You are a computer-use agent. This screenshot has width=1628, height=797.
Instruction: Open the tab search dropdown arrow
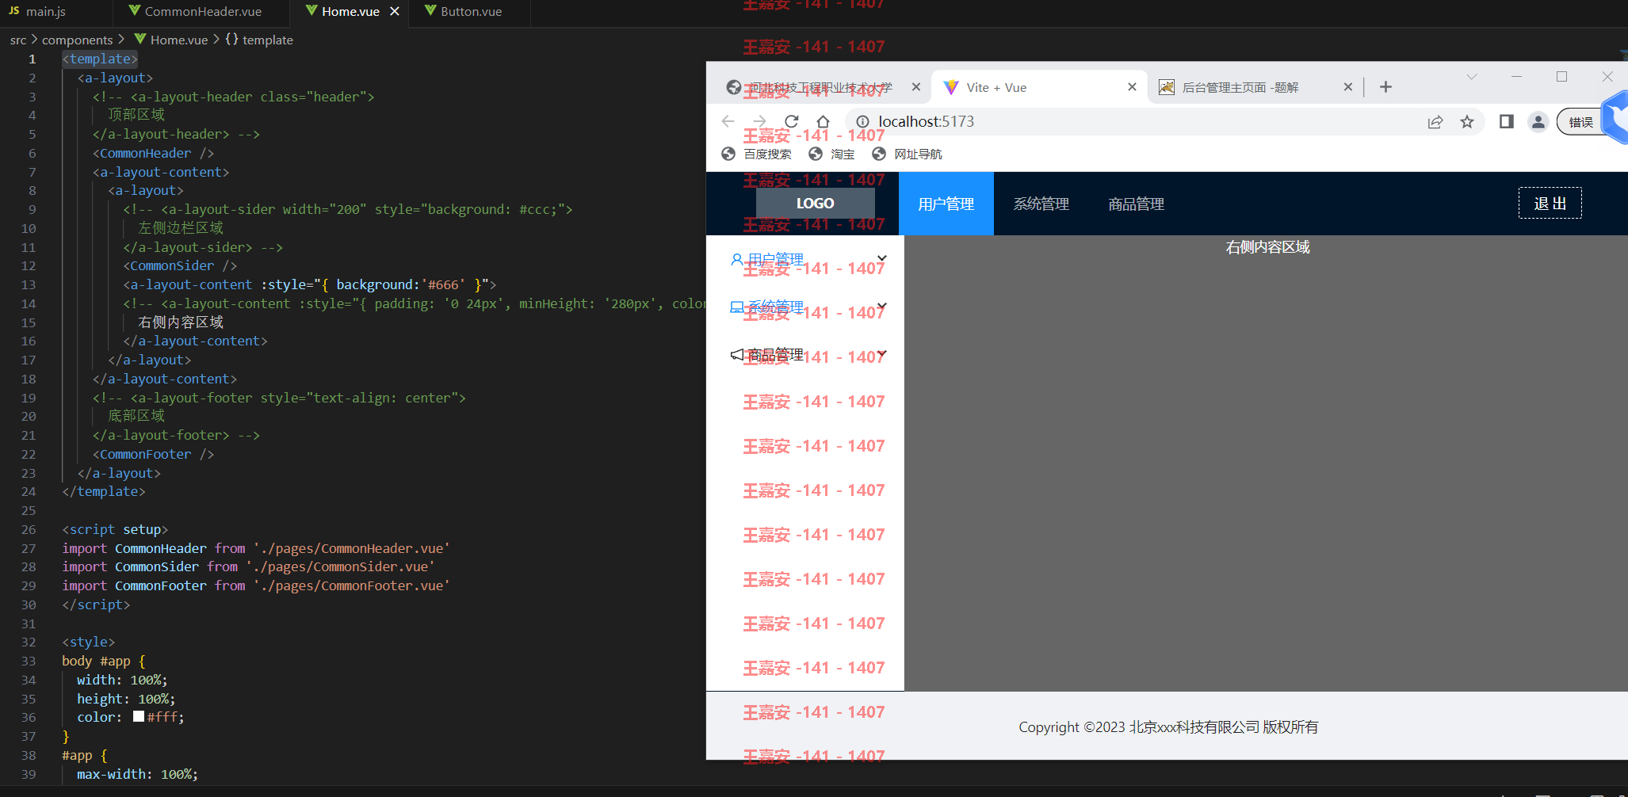point(1472,77)
